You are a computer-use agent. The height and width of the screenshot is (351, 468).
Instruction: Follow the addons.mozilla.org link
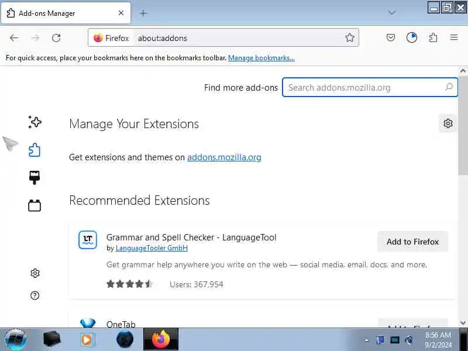tap(224, 157)
